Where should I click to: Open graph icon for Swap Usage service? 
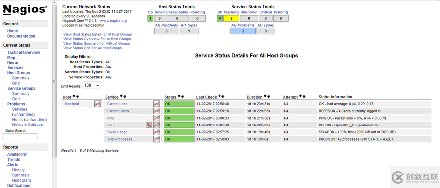156,132
